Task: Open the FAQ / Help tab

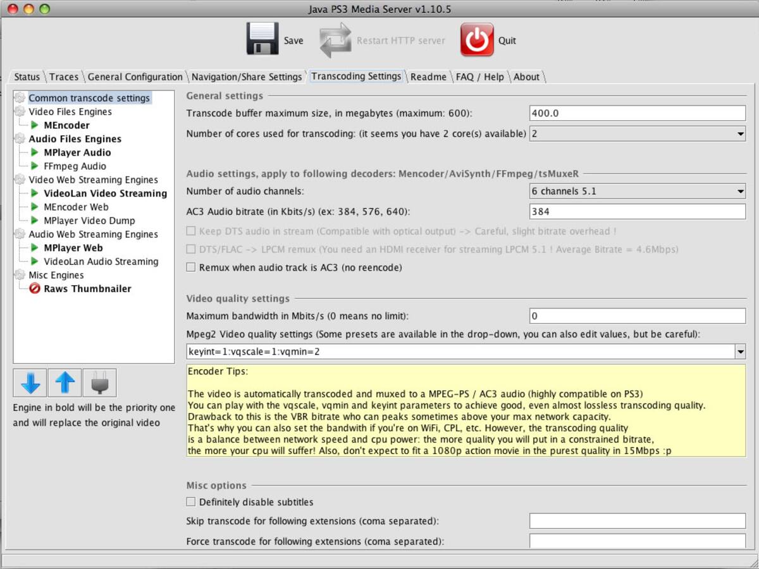Action: point(480,77)
